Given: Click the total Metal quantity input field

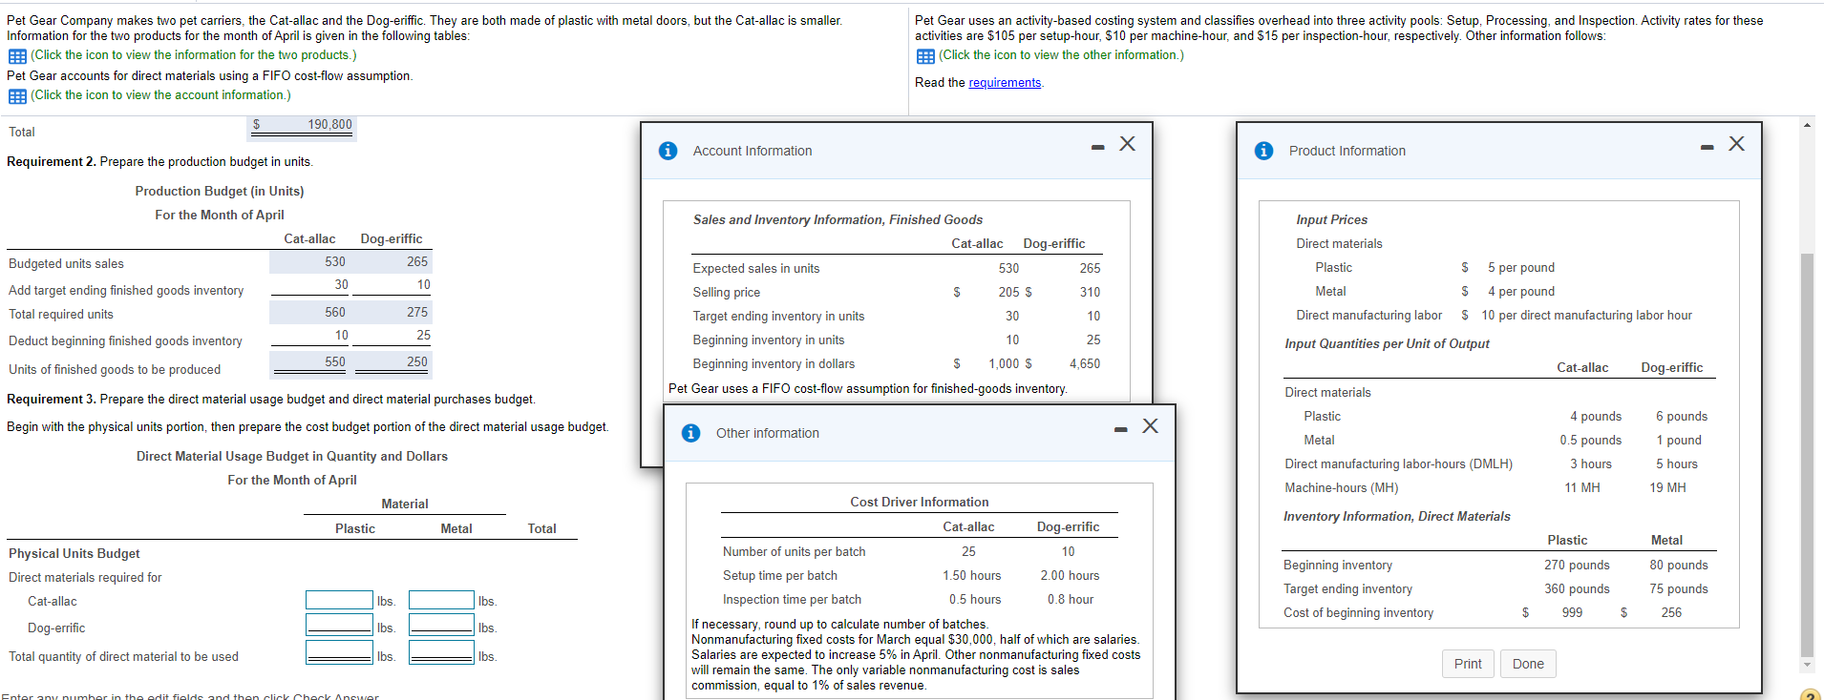Looking at the screenshot, I should tap(441, 652).
